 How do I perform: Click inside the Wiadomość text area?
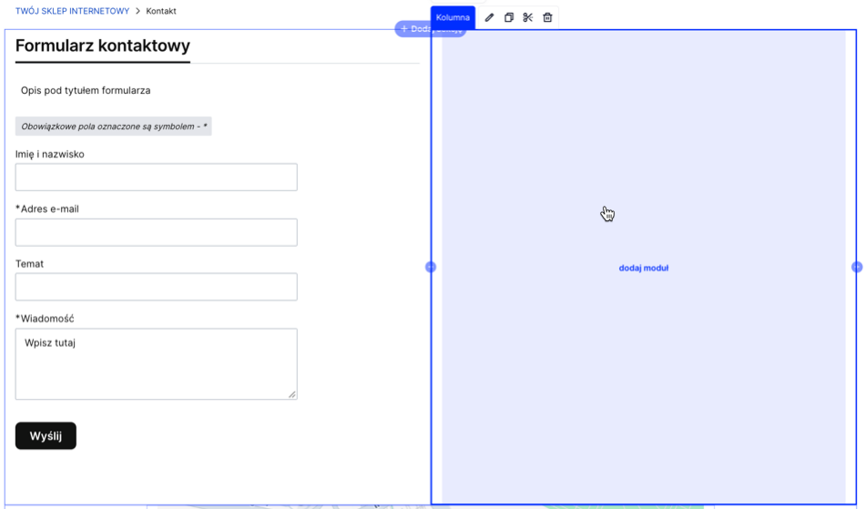point(156,364)
